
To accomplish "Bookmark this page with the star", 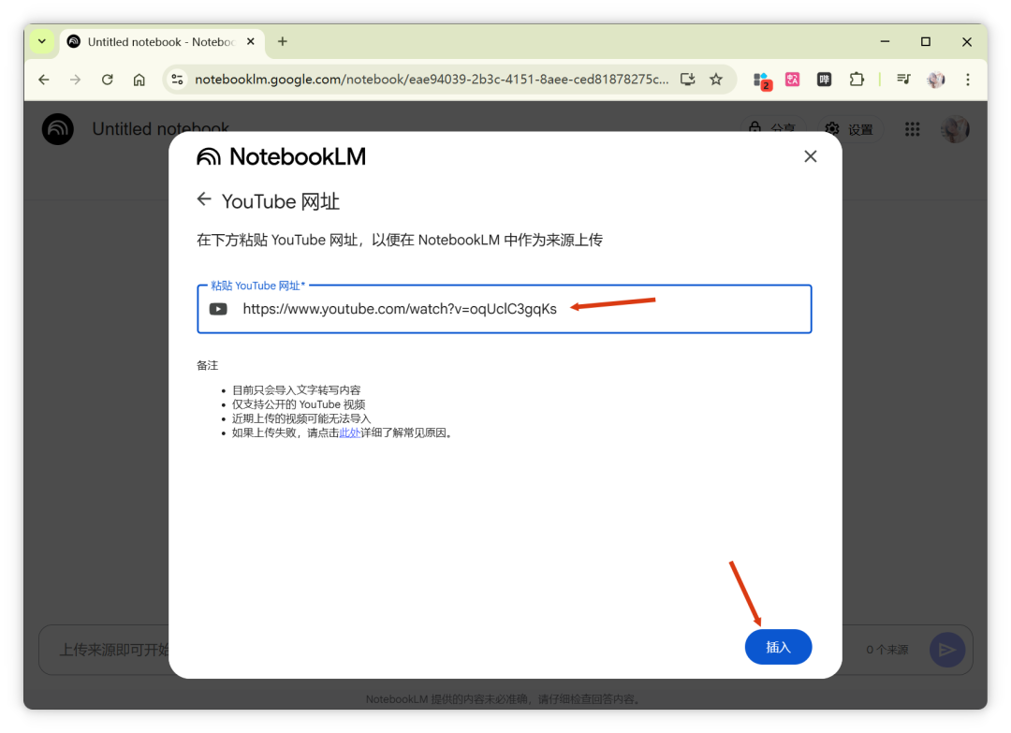I will tap(716, 80).
